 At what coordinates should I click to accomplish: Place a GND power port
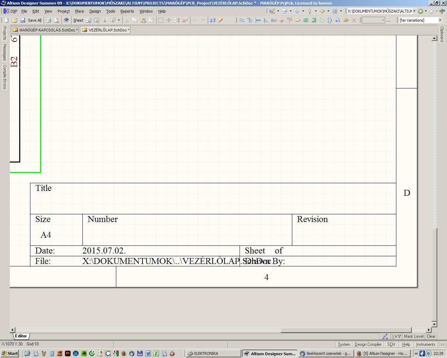(x=282, y=20)
